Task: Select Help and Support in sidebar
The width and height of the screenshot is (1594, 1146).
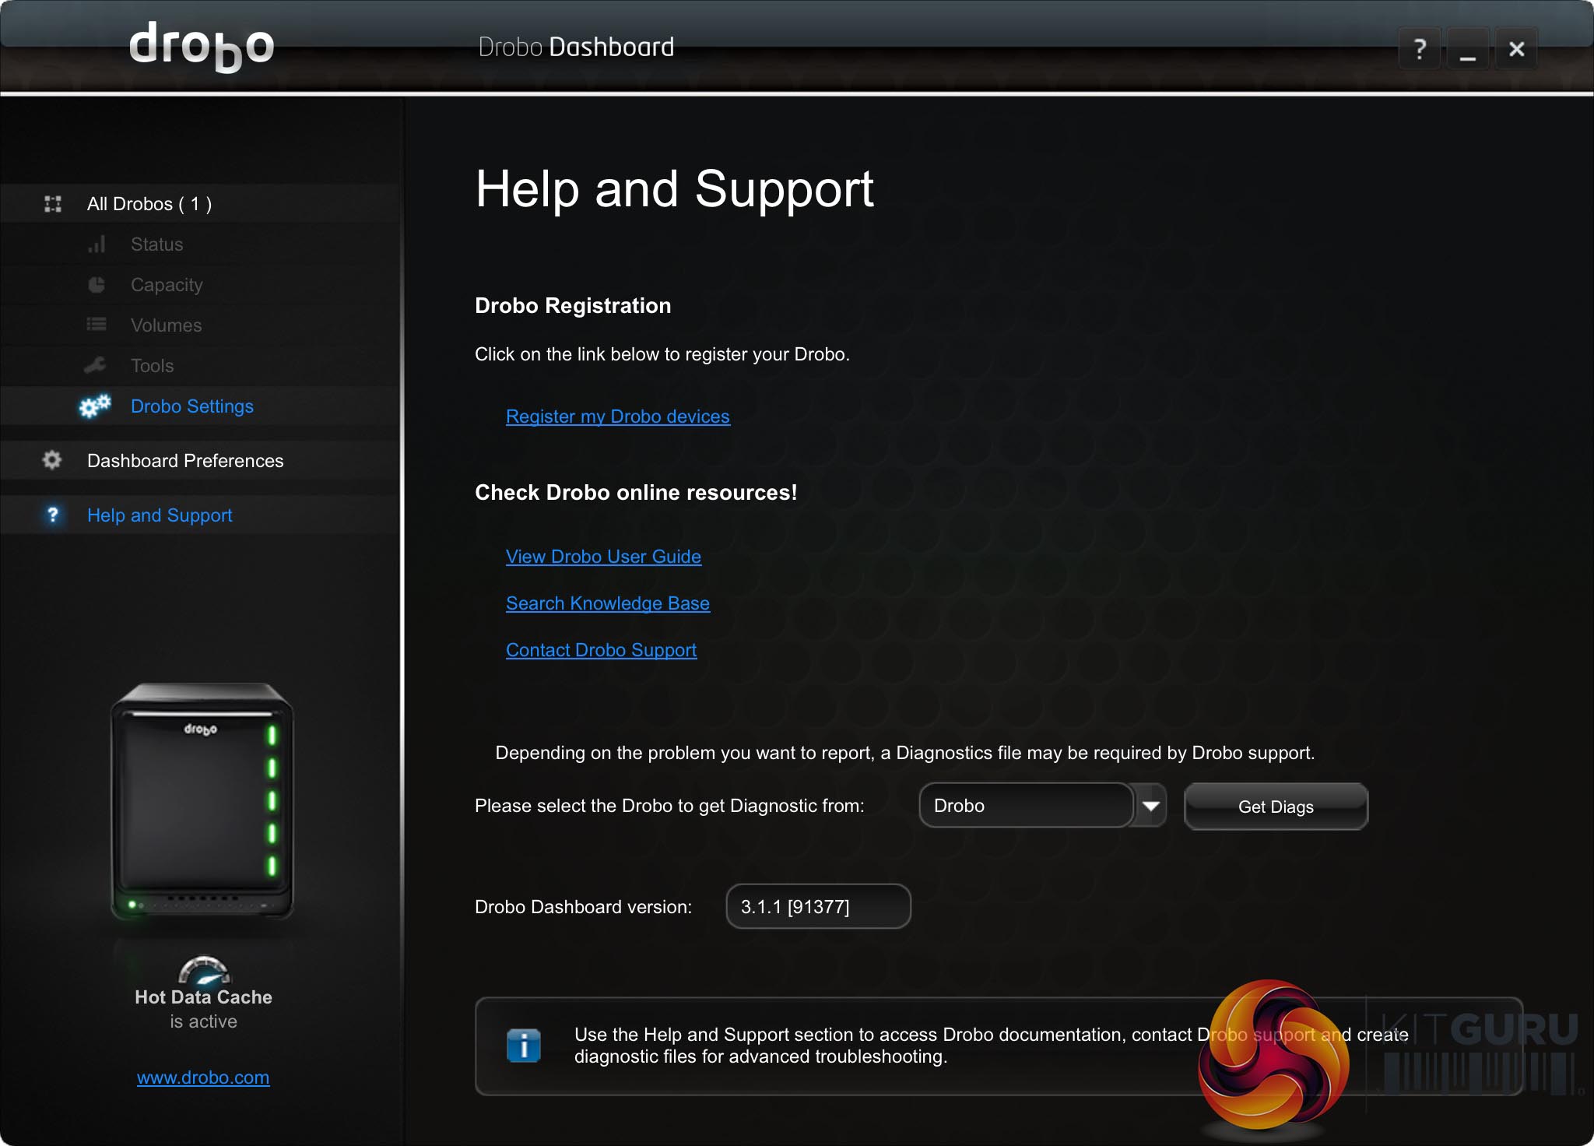Action: pos(160,515)
